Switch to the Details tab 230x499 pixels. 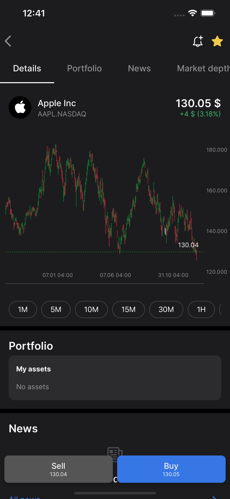point(27,69)
